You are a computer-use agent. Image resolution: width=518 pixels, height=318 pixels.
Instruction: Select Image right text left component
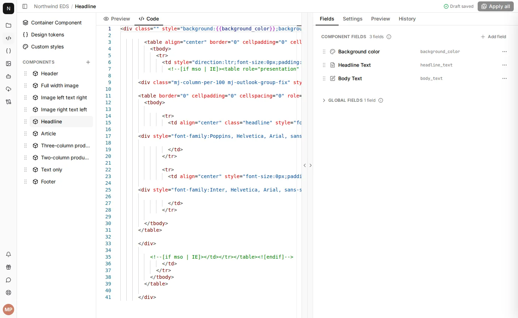61,110
